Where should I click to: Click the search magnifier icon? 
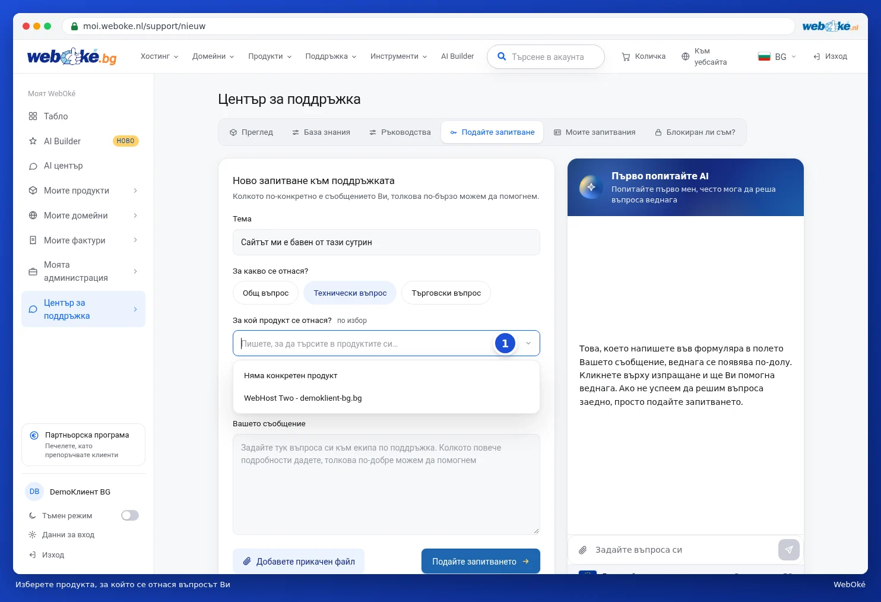click(x=502, y=56)
